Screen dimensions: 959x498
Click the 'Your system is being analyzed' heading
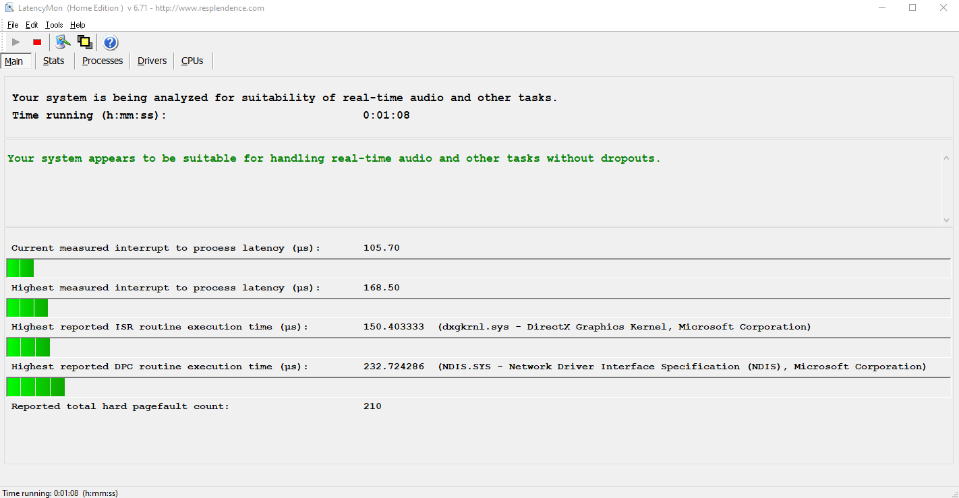(285, 98)
